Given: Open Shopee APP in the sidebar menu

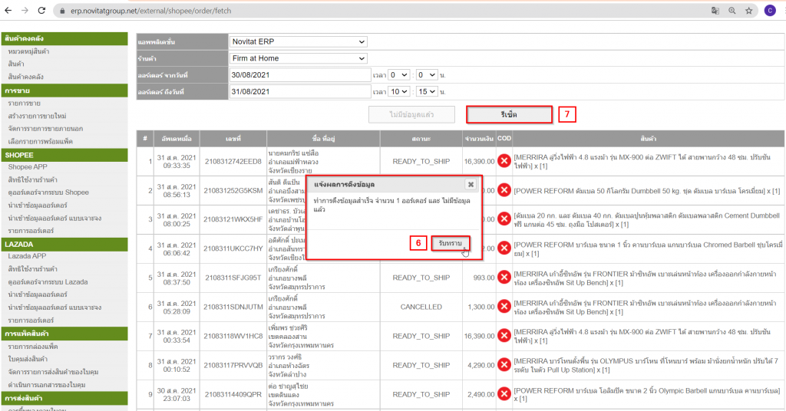Looking at the screenshot, I should coord(28,166).
